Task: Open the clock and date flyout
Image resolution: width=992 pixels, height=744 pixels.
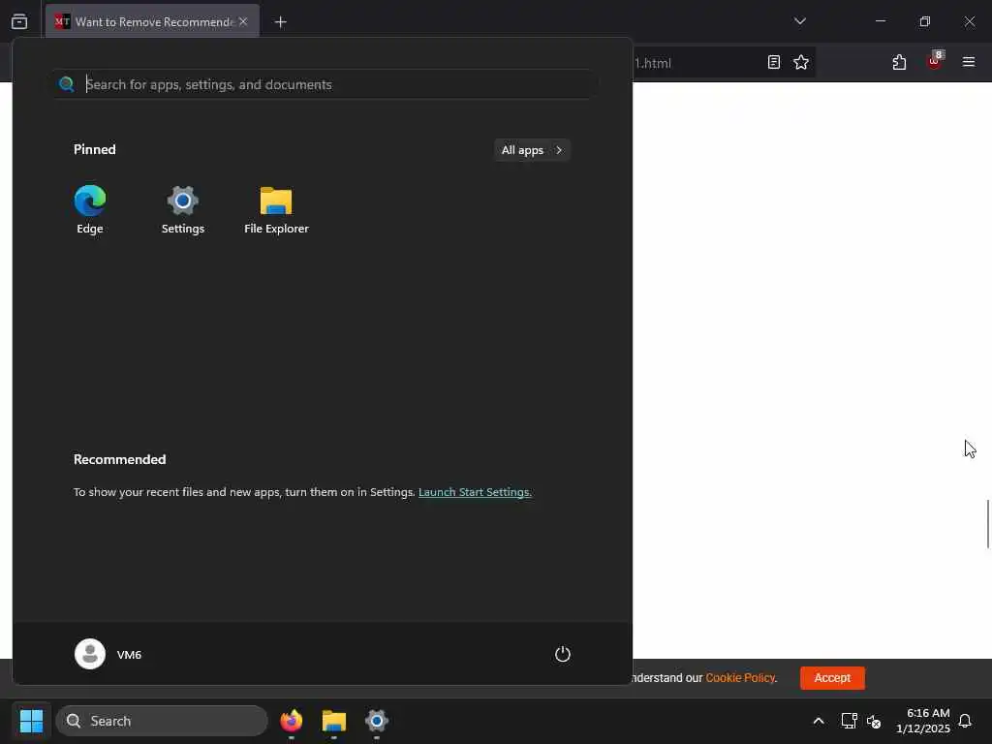Action: coord(922,721)
